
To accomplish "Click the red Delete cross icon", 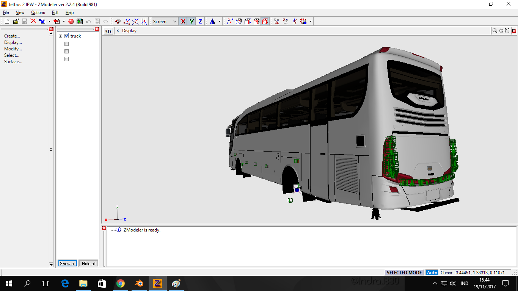I will point(33,21).
